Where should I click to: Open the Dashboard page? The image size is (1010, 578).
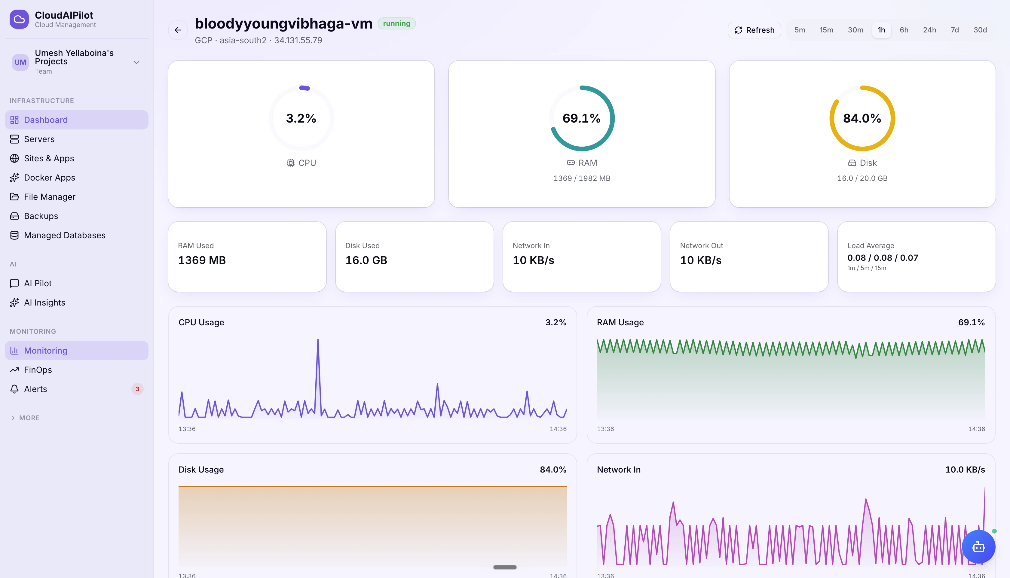click(76, 120)
